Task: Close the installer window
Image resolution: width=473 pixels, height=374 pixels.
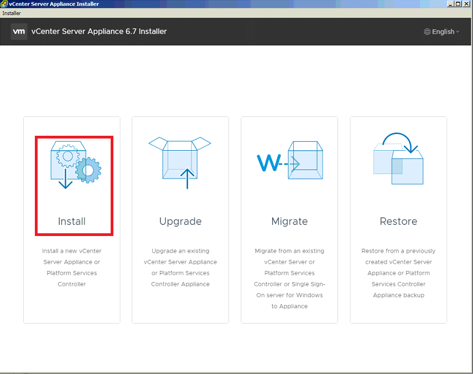Action: pos(466,4)
